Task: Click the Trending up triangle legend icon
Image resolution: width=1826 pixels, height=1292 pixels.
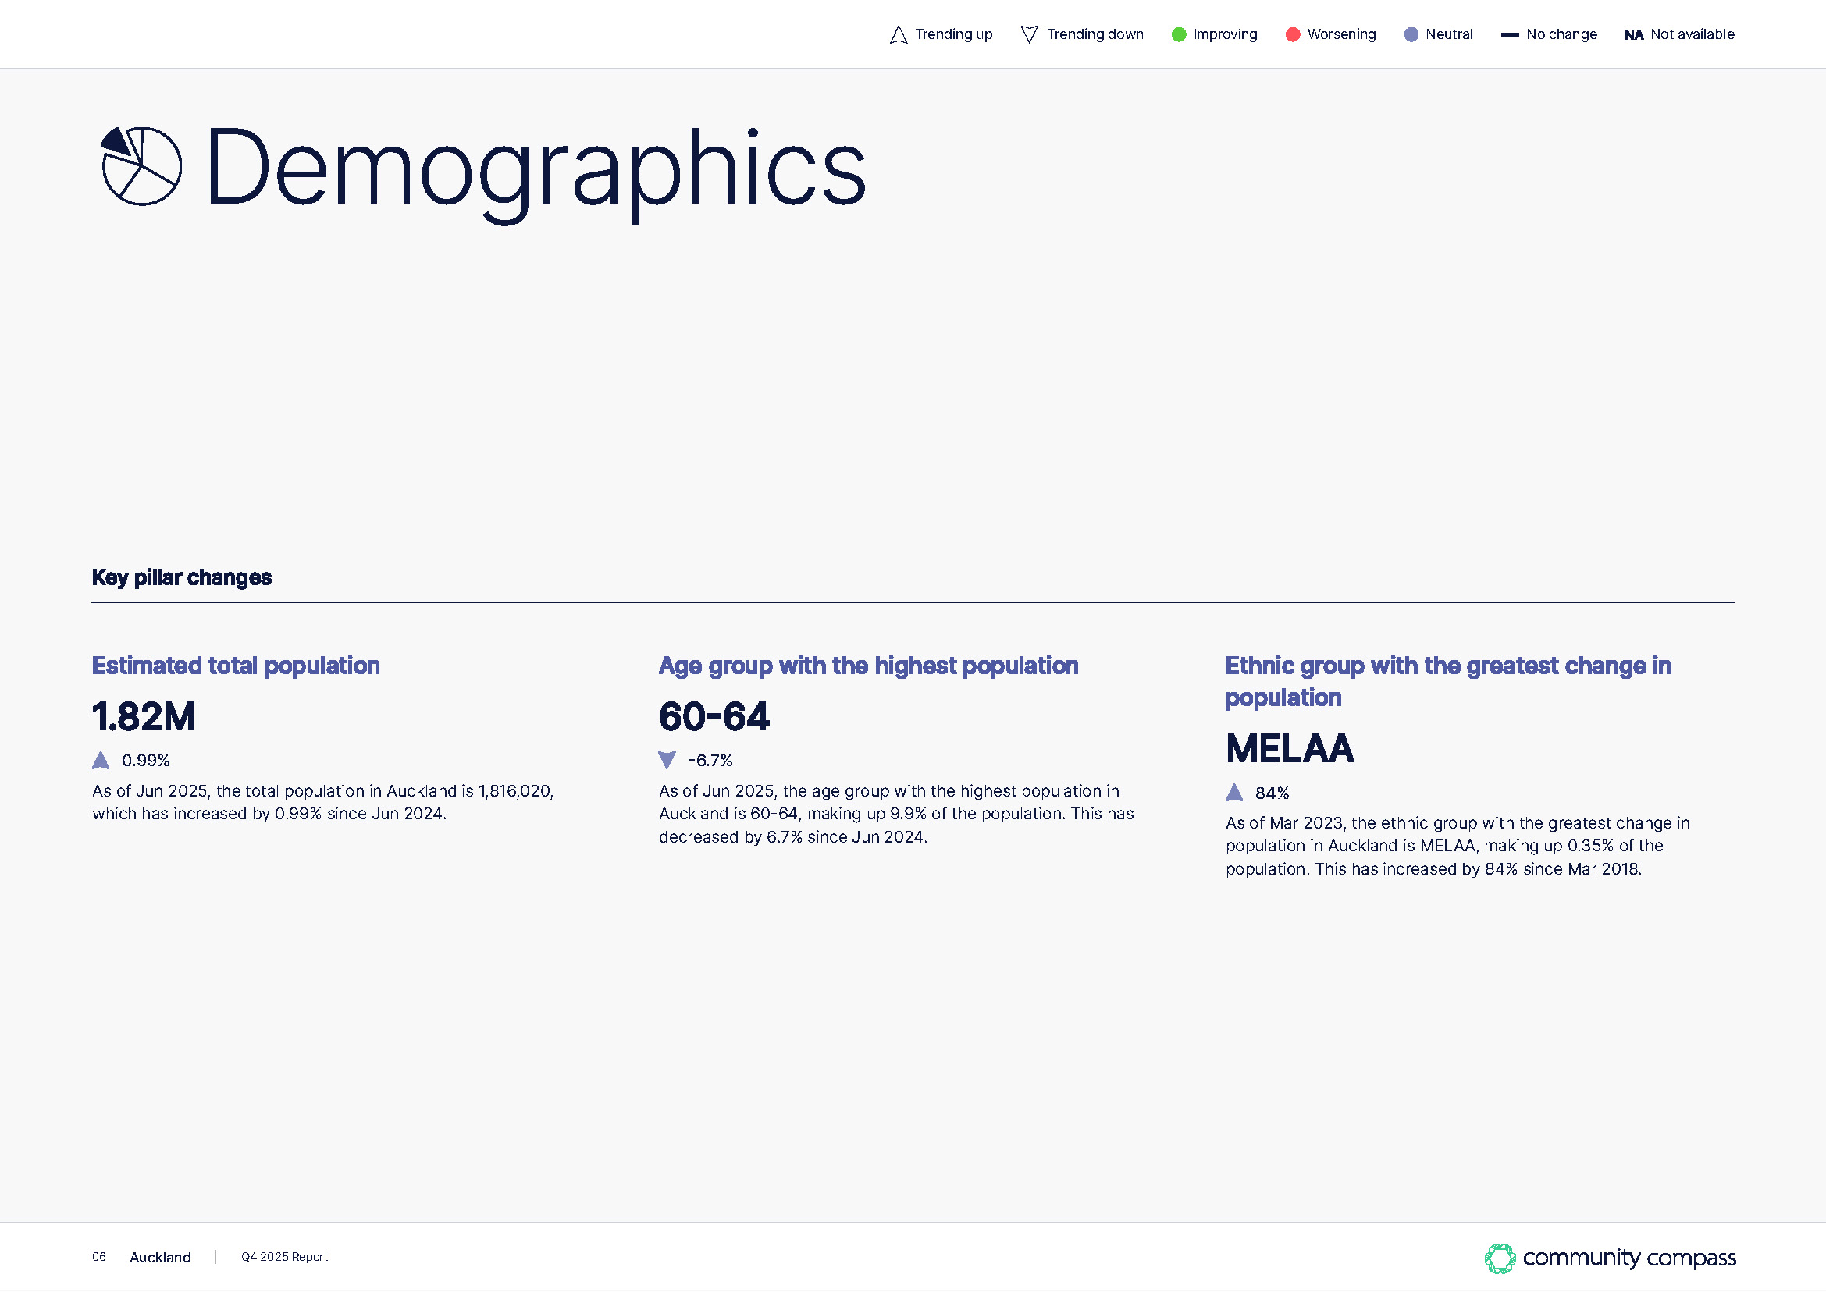Action: [898, 35]
